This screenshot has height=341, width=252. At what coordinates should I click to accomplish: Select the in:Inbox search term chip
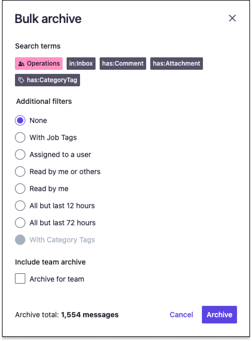coord(81,64)
